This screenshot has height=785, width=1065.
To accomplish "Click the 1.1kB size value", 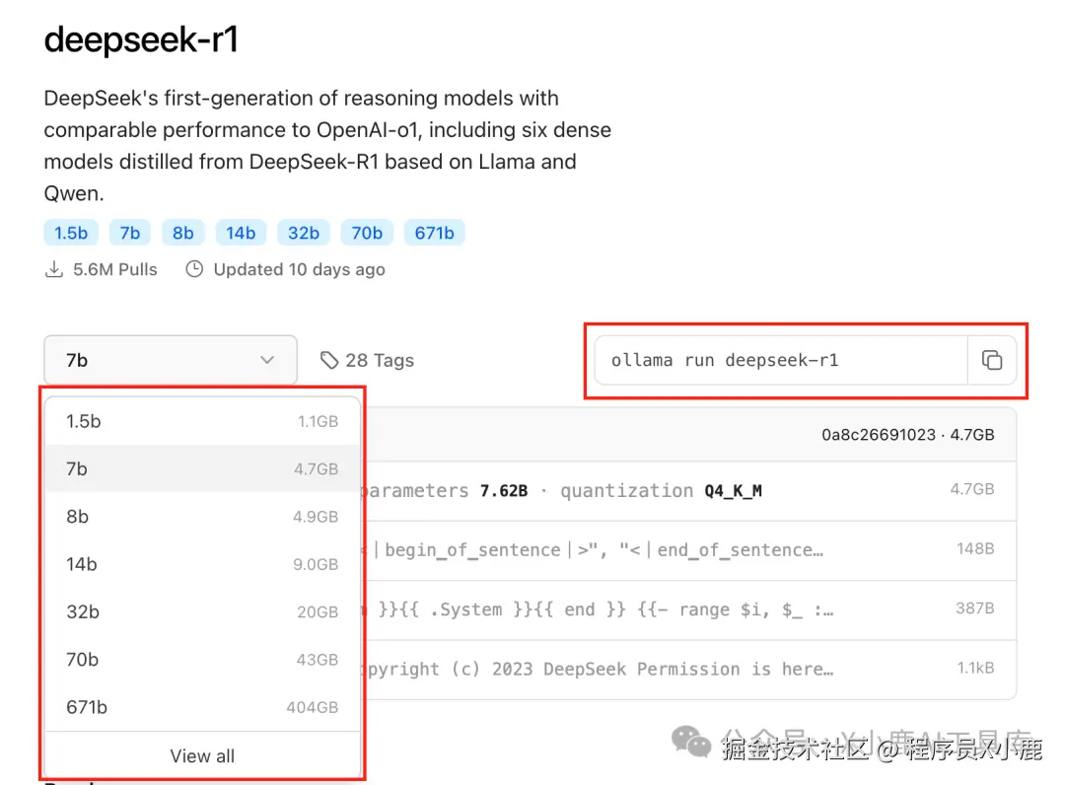I will [976, 669].
